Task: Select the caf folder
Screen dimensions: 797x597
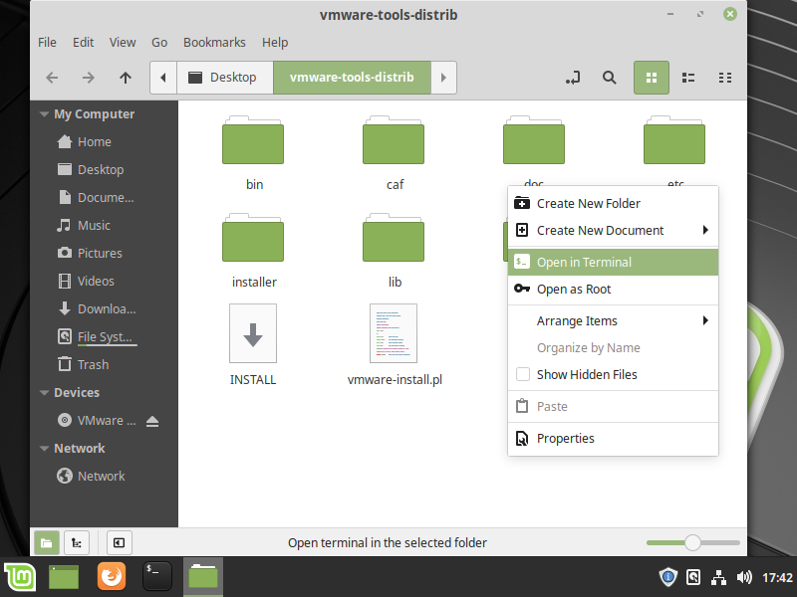Action: (x=394, y=153)
